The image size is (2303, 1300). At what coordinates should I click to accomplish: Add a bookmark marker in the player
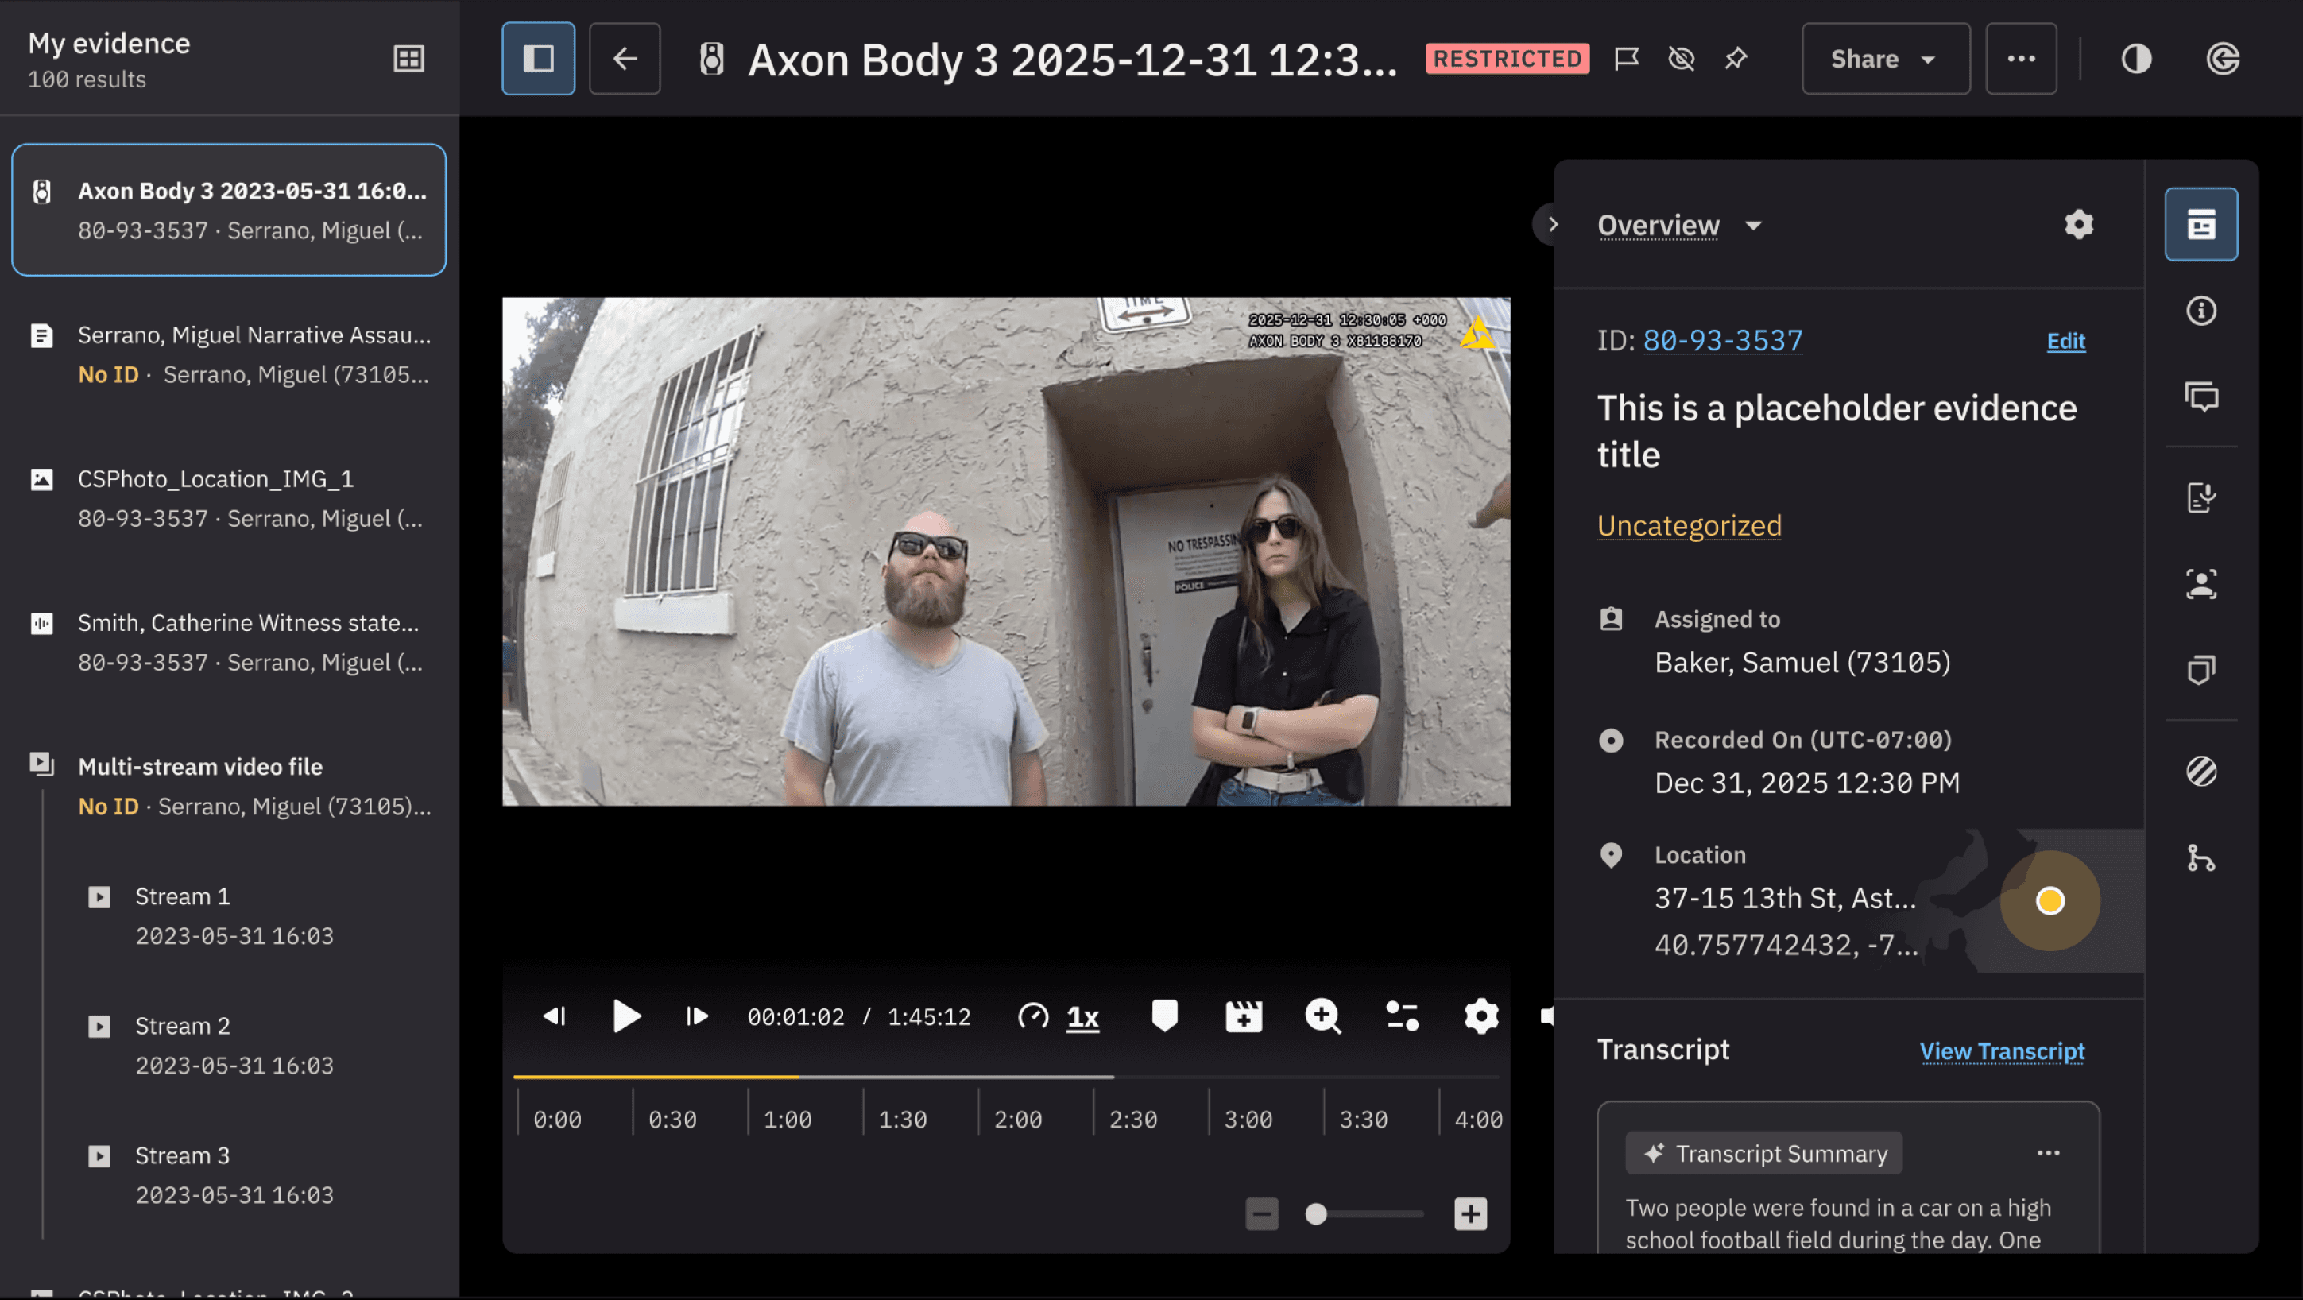tap(1164, 1016)
